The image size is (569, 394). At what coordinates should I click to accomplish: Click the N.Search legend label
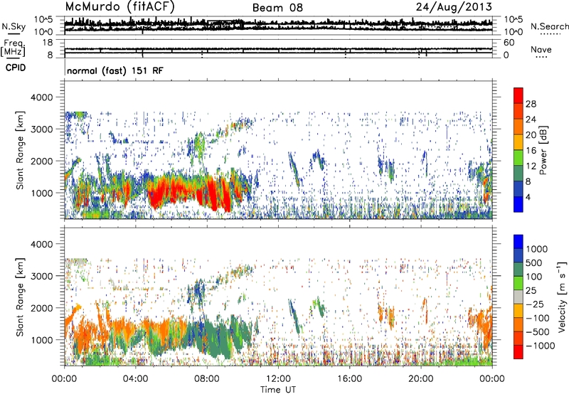pyautogui.click(x=549, y=26)
